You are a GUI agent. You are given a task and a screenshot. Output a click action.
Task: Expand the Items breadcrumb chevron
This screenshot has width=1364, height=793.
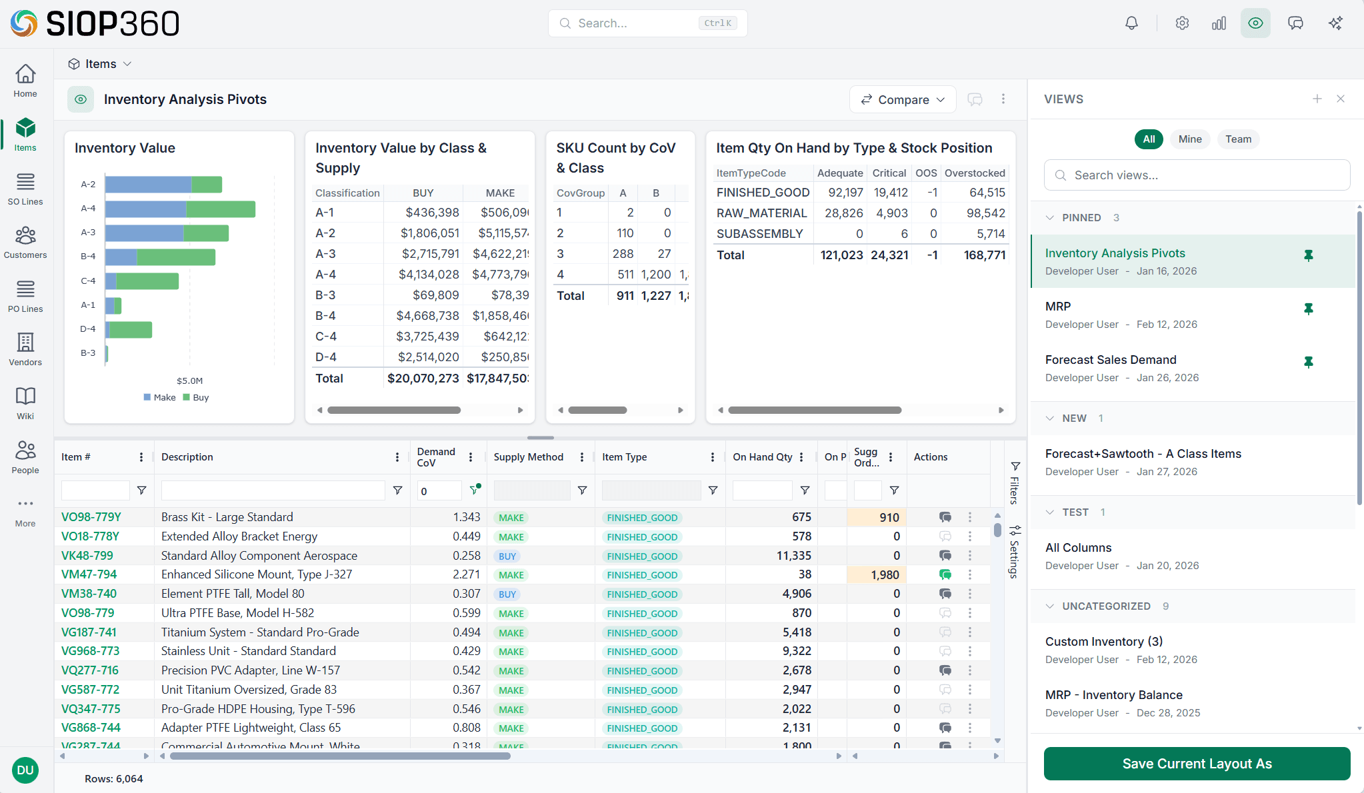point(127,63)
